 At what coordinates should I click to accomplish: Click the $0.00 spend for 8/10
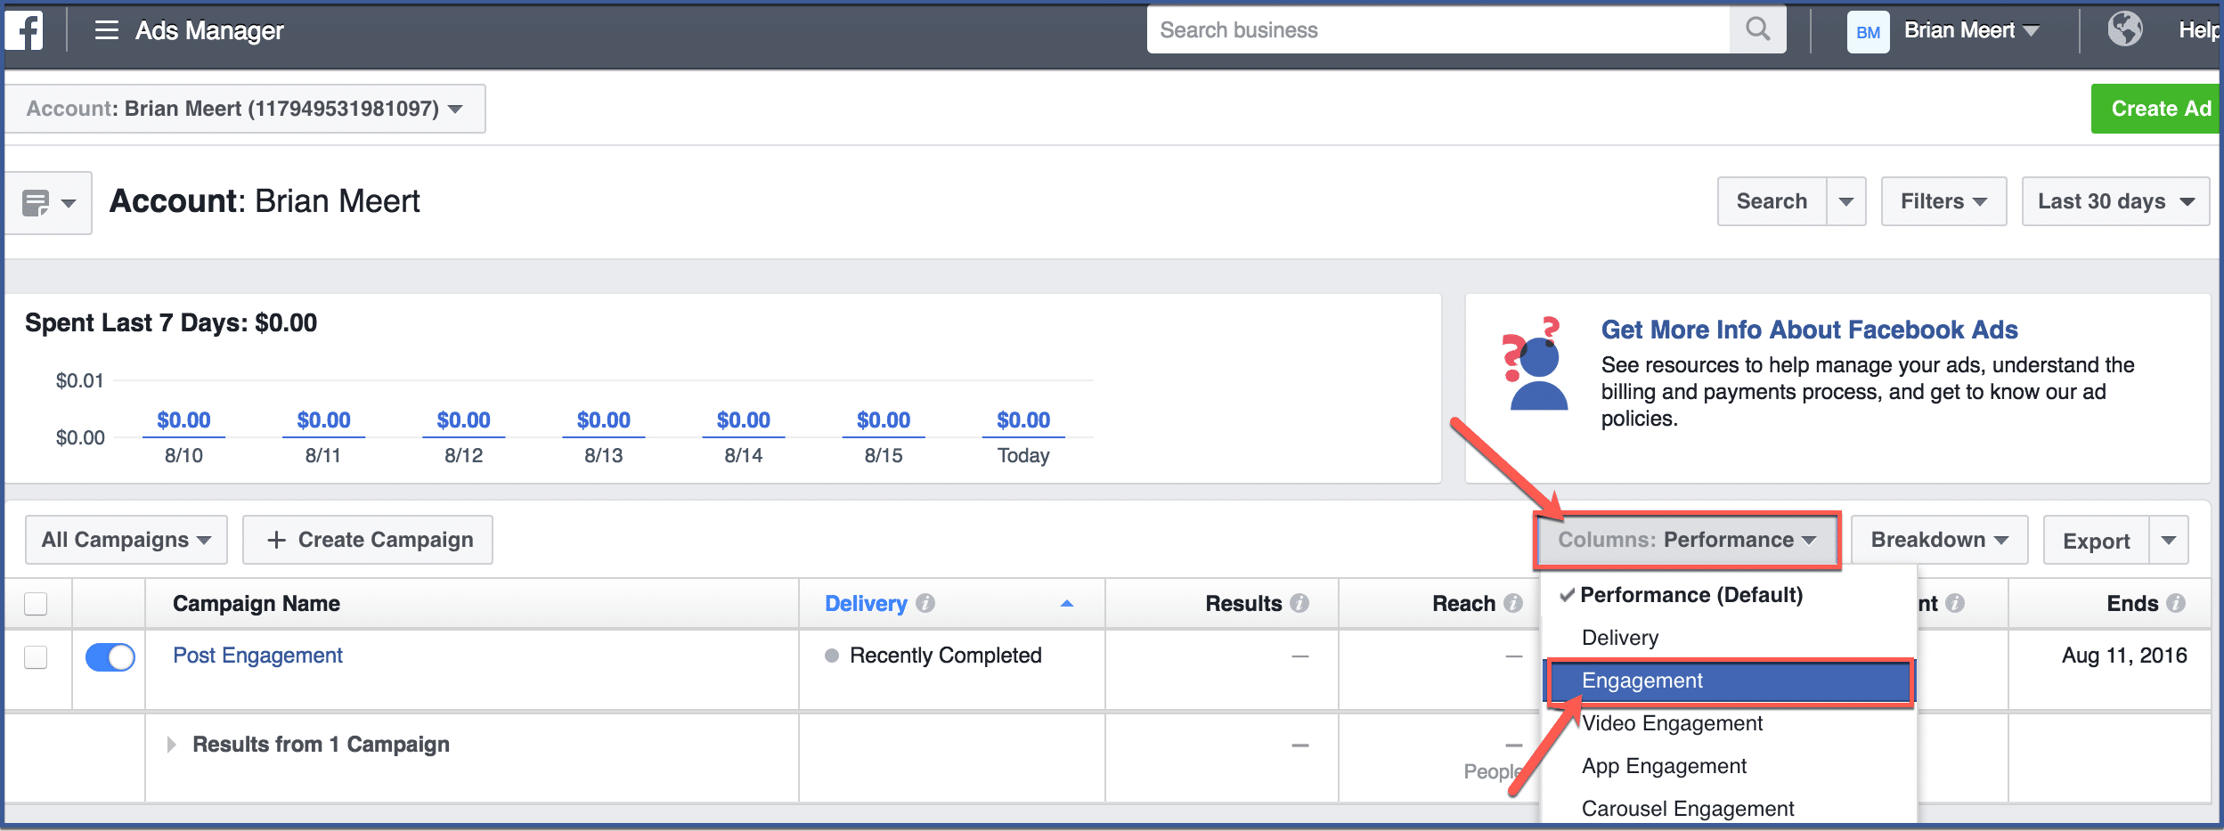(183, 420)
